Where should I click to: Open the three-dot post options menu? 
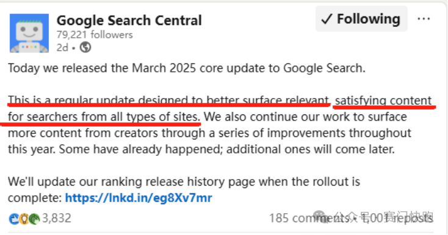point(424,19)
